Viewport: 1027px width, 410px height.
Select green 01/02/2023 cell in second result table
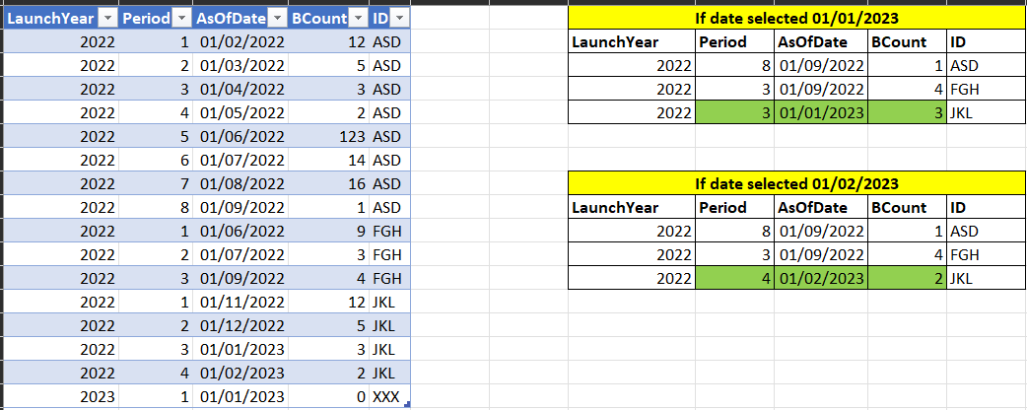tap(821, 278)
